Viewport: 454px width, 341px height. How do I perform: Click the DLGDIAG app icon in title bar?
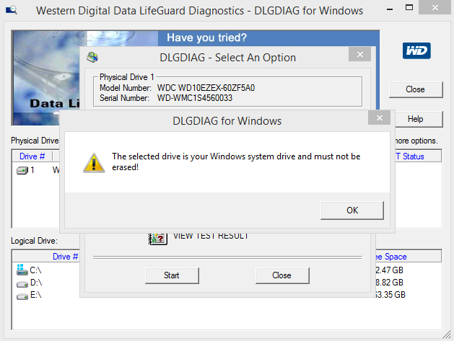tap(12, 10)
